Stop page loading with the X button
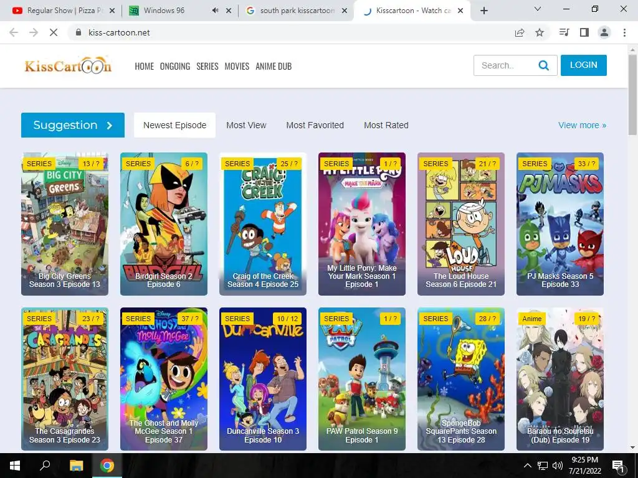The width and height of the screenshot is (638, 478). pyautogui.click(x=54, y=32)
